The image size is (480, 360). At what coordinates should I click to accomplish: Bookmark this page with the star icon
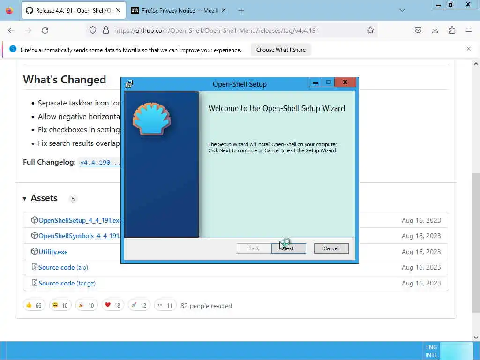370,30
